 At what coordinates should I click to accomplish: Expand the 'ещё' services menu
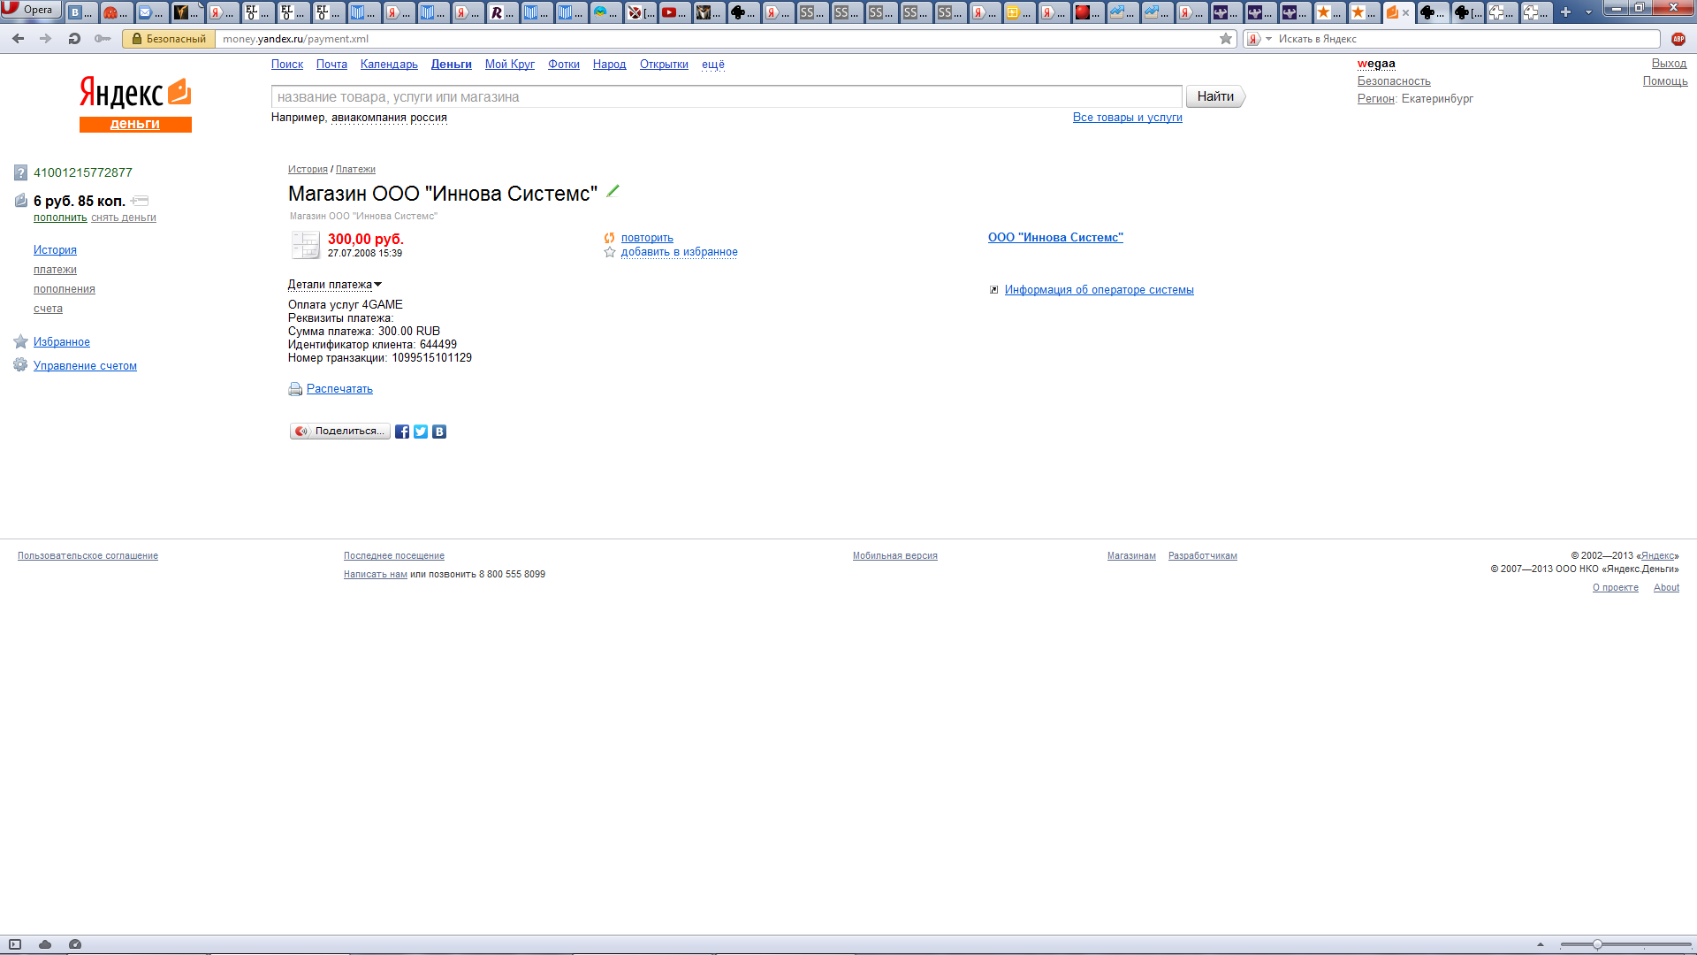coord(713,65)
